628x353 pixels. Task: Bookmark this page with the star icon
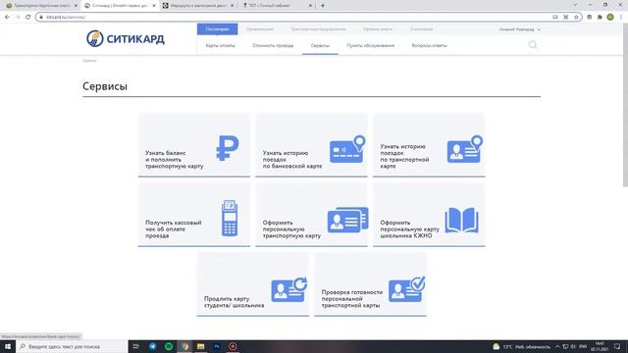coord(576,17)
